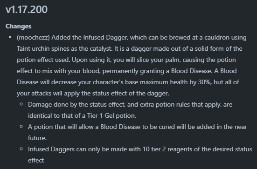
Task: Click the word 'future.' in second sub-bullet
Action: click(37, 138)
